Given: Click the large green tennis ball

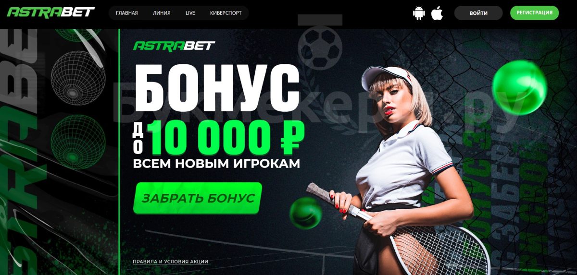Looking at the screenshot, I should [x=519, y=87].
